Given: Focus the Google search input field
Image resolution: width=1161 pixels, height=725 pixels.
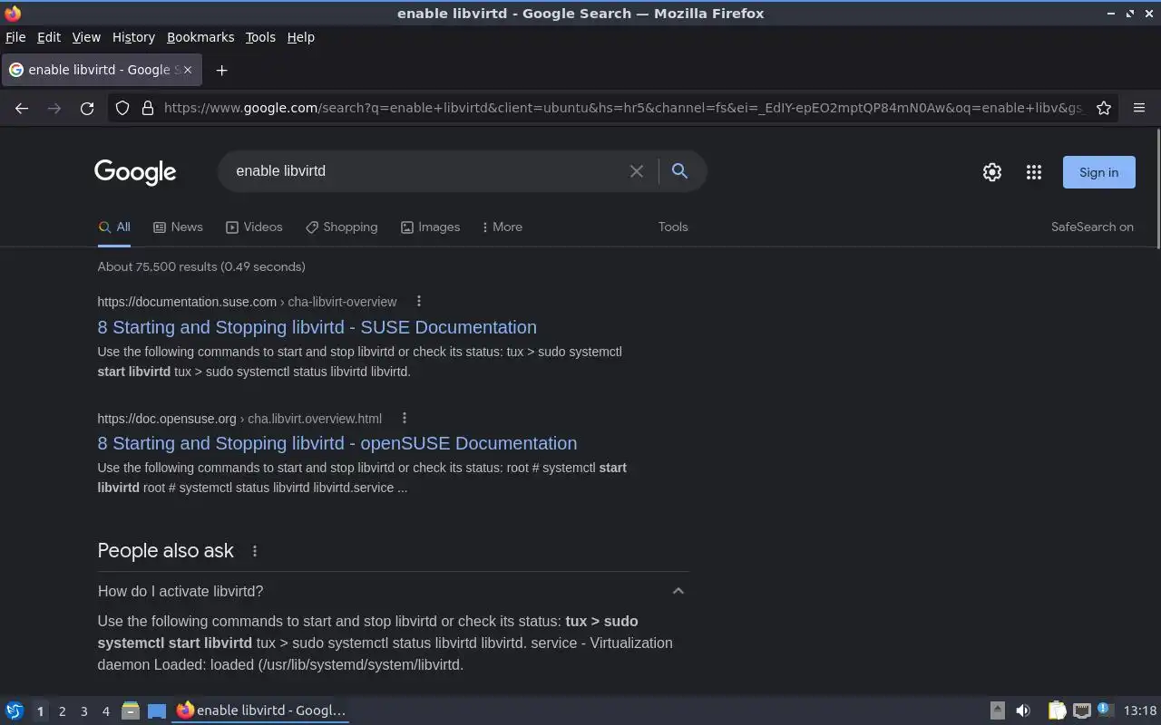Looking at the screenshot, I should click(426, 171).
